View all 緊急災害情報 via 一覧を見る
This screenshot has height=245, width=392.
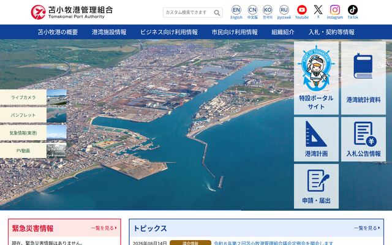(x=104, y=228)
